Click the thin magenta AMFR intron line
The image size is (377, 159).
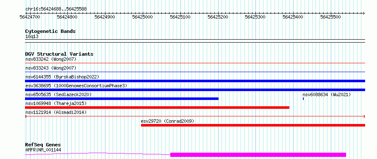[x=97, y=154]
